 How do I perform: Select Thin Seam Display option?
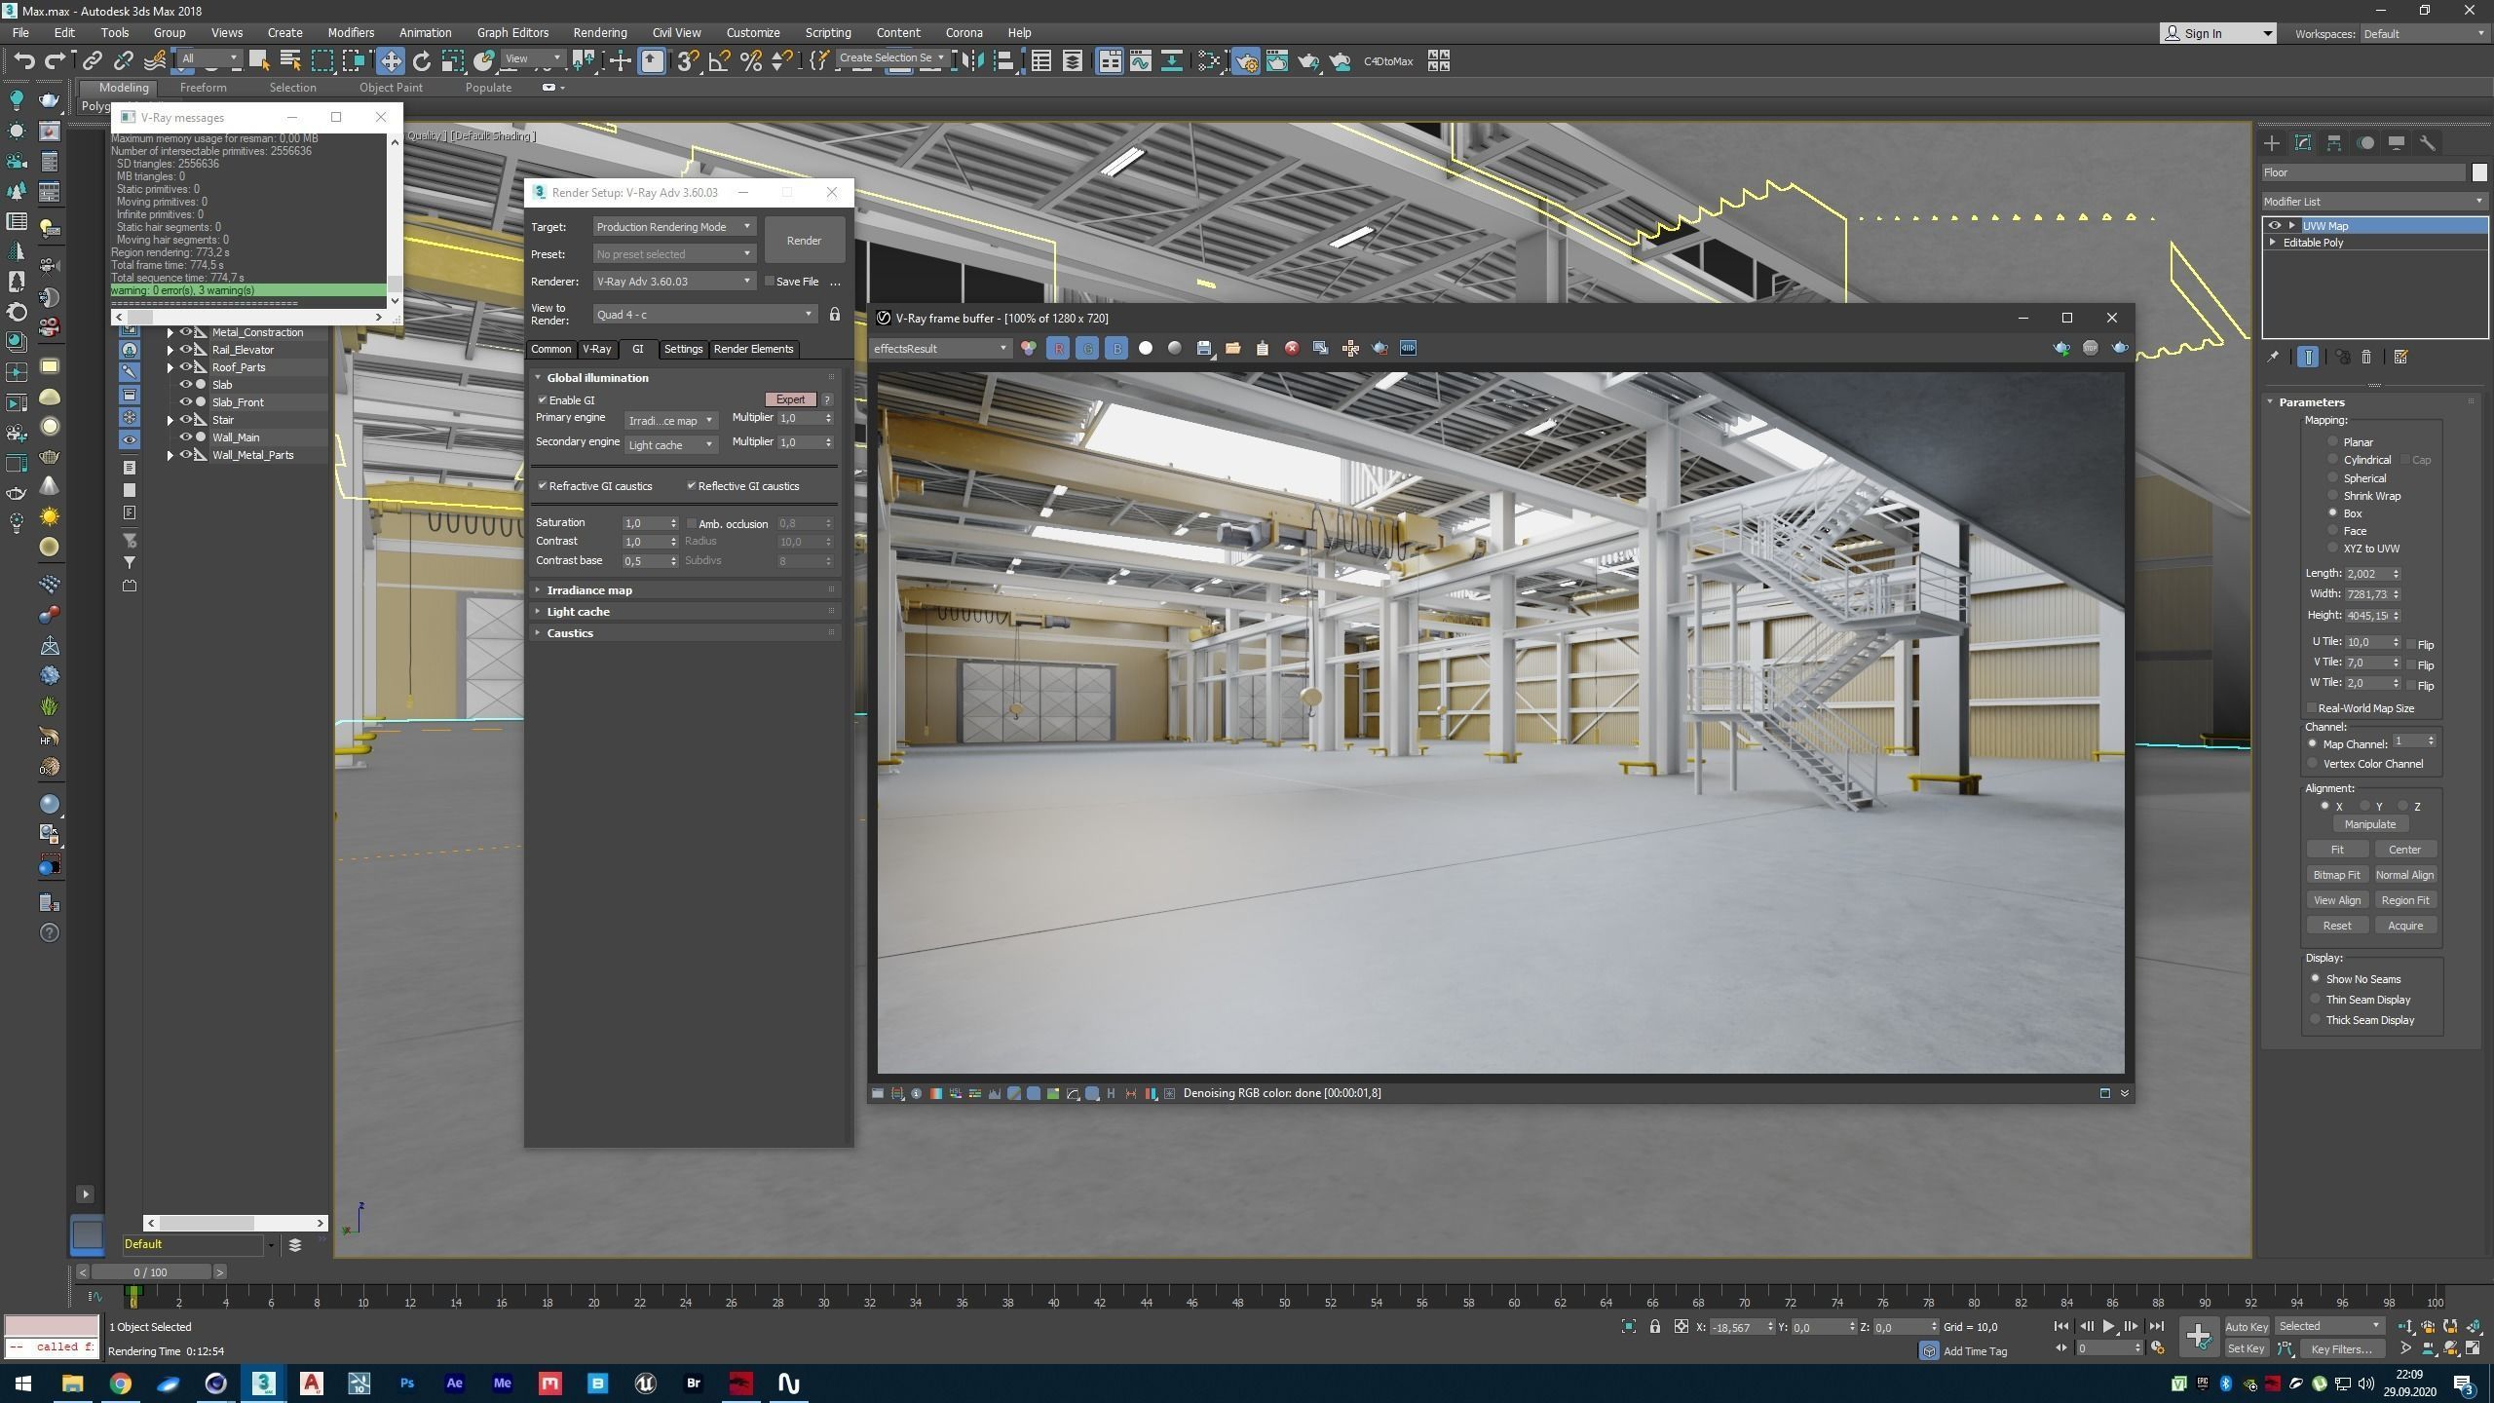(2316, 999)
